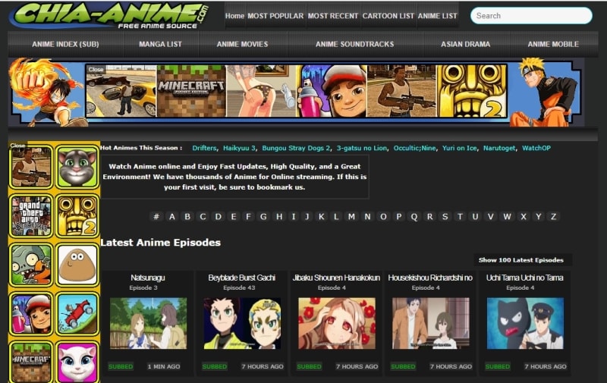Go to ANIME MOVIES section

coord(242,44)
